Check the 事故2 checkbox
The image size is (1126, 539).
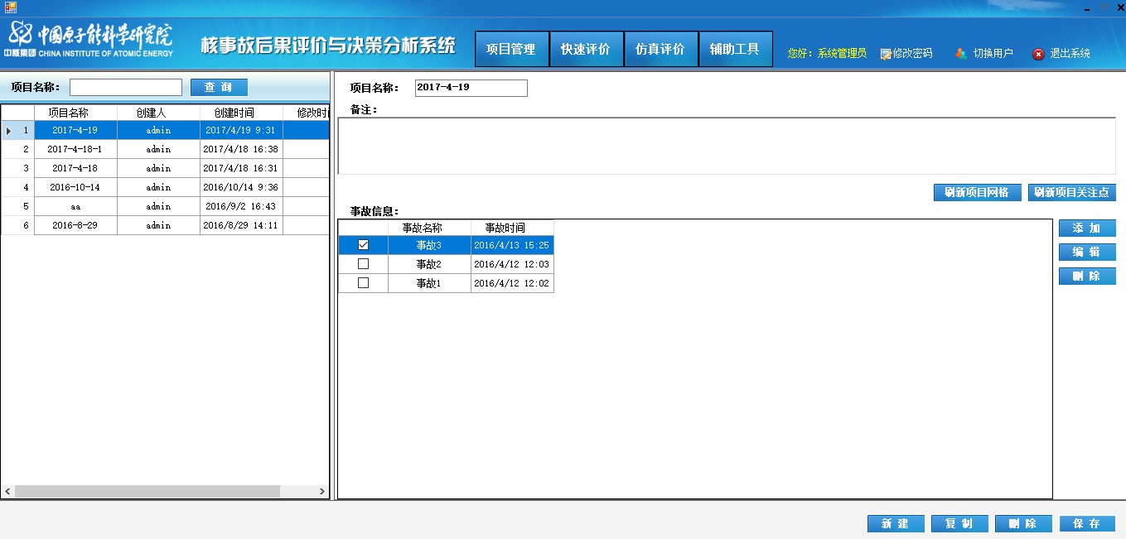(363, 264)
